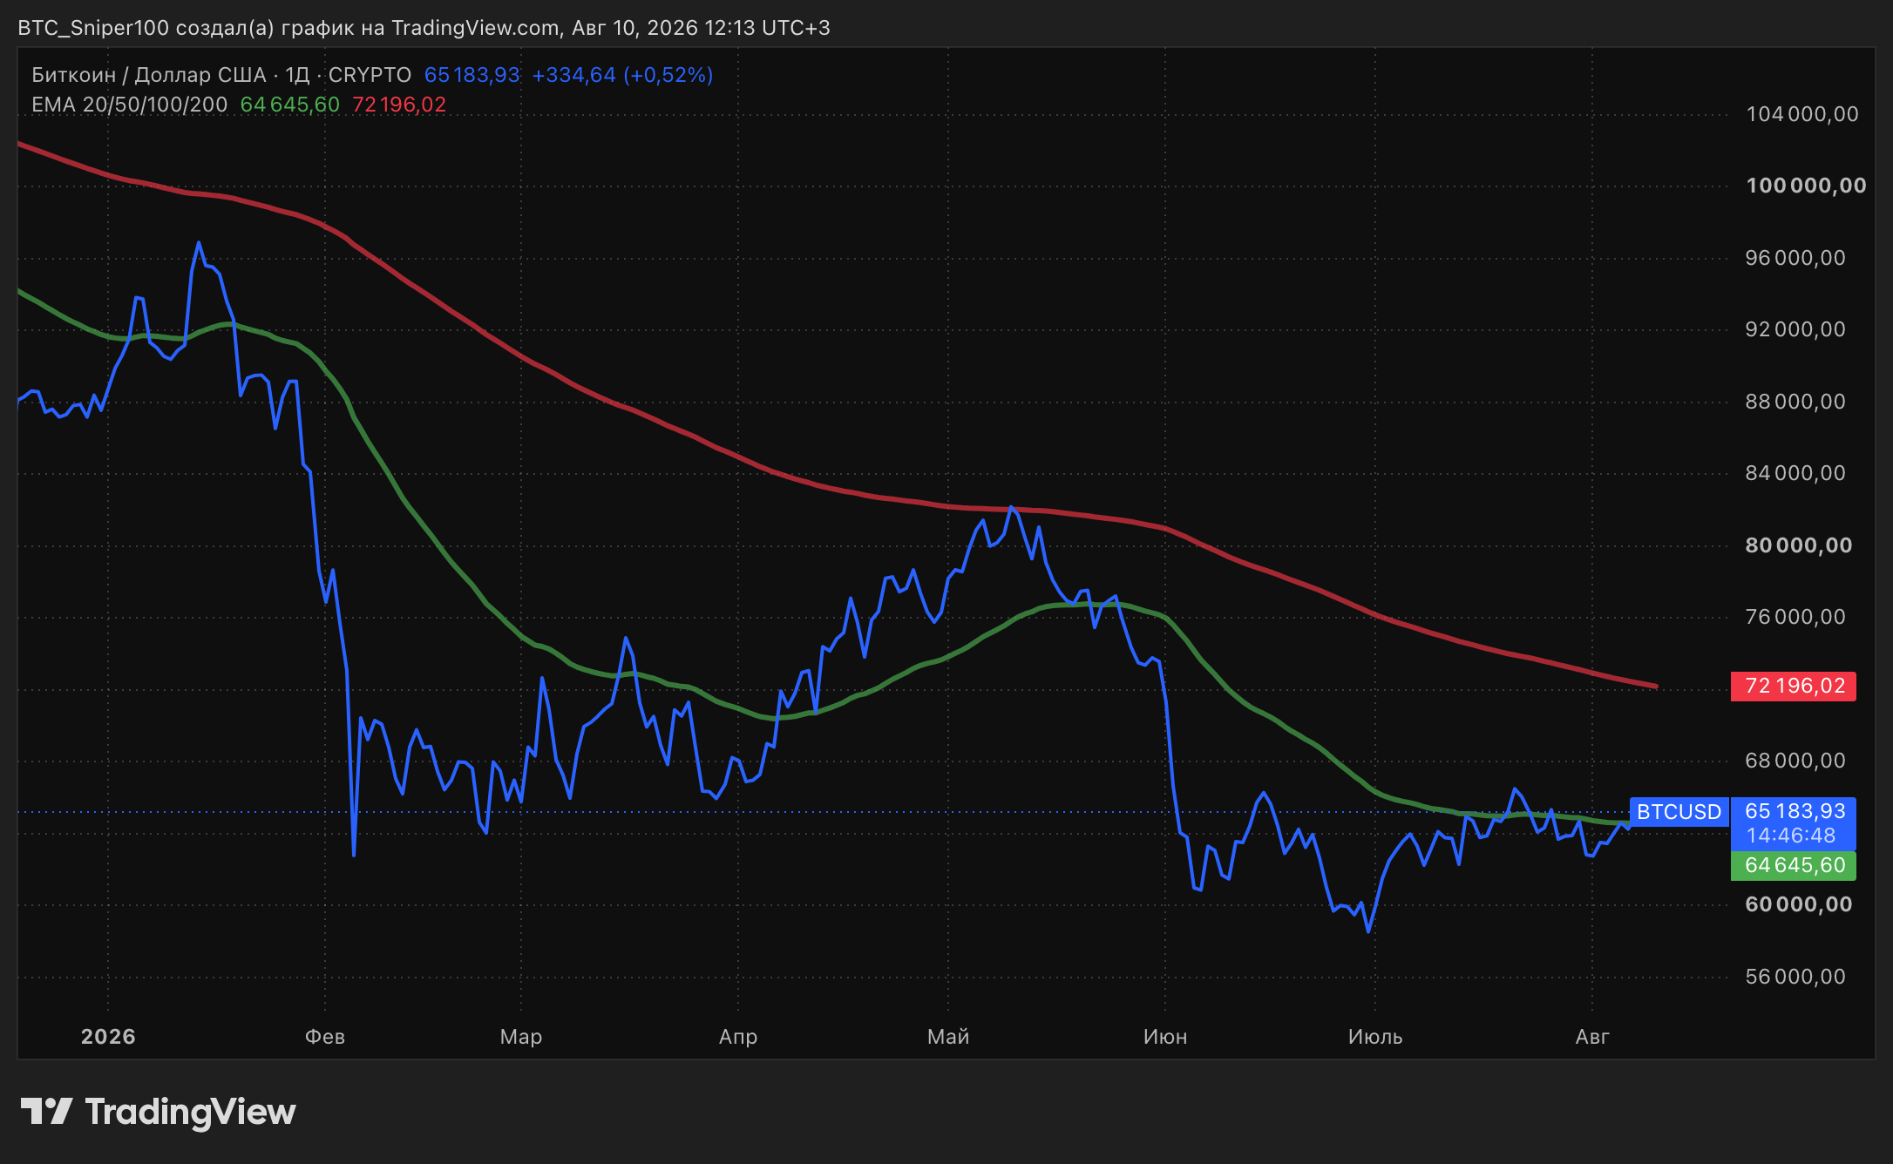
Task: Click the TradingView logo icon
Action: tap(46, 1111)
